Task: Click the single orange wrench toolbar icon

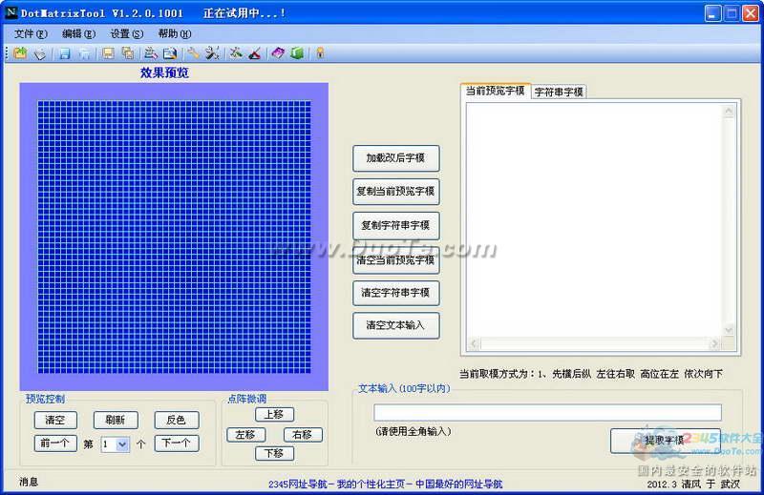Action: 193,53
